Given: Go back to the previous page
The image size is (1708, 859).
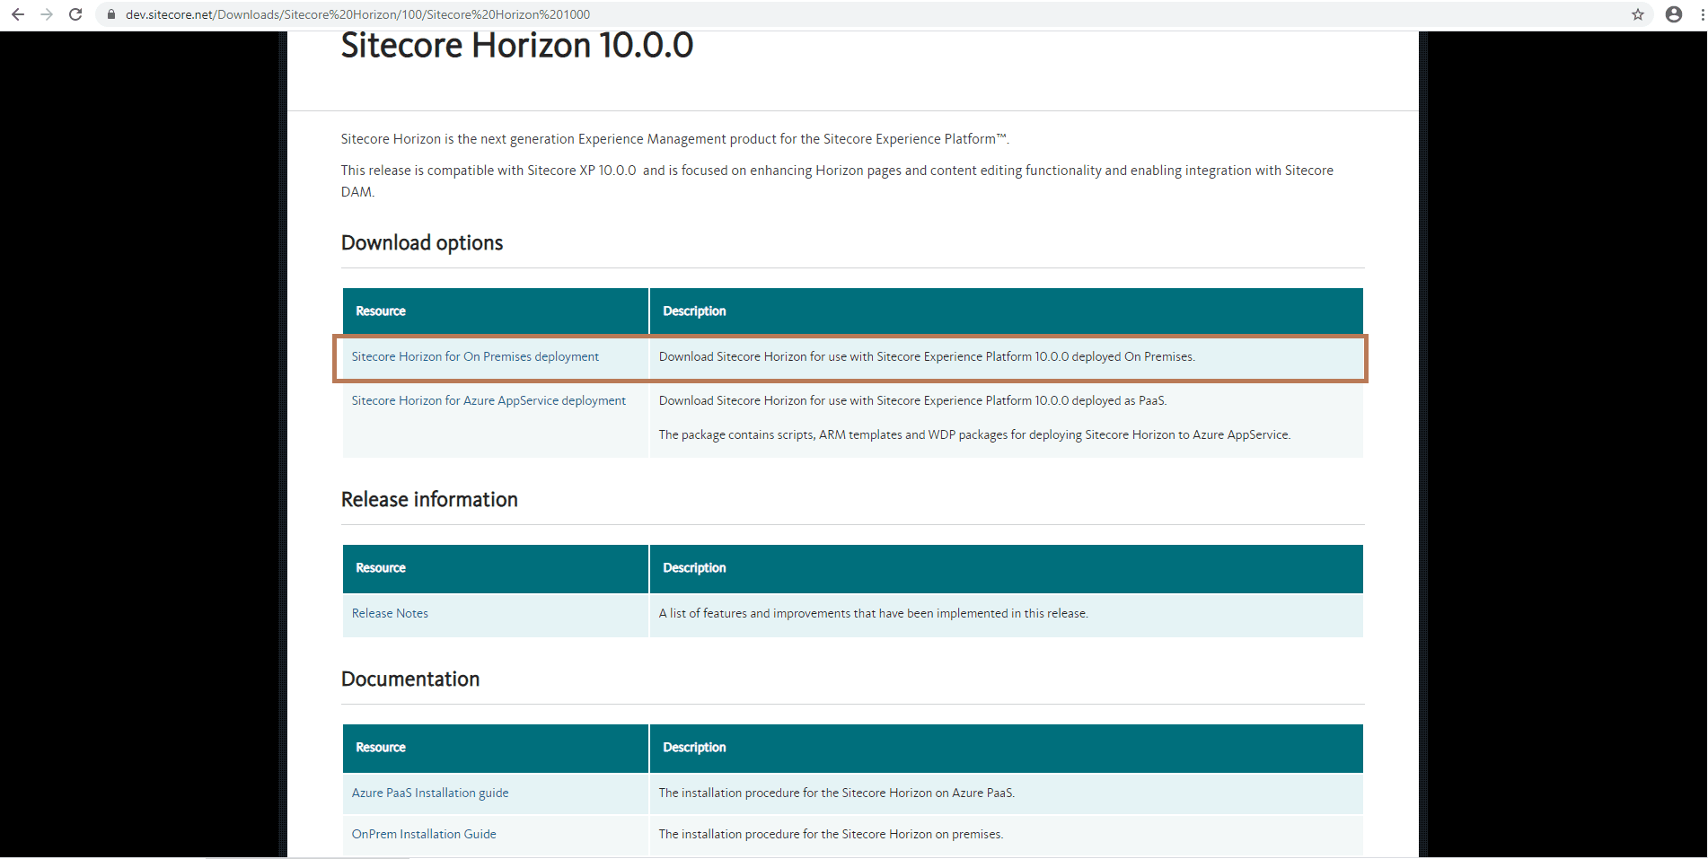Looking at the screenshot, I should point(18,14).
